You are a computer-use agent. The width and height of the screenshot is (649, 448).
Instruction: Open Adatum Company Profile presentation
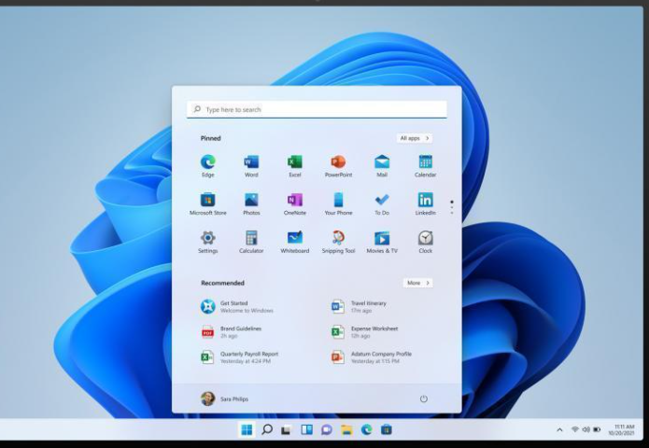(x=372, y=357)
